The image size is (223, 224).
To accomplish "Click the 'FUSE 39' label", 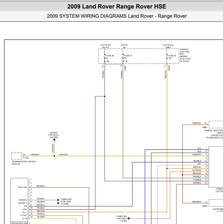I will click(109, 56).
